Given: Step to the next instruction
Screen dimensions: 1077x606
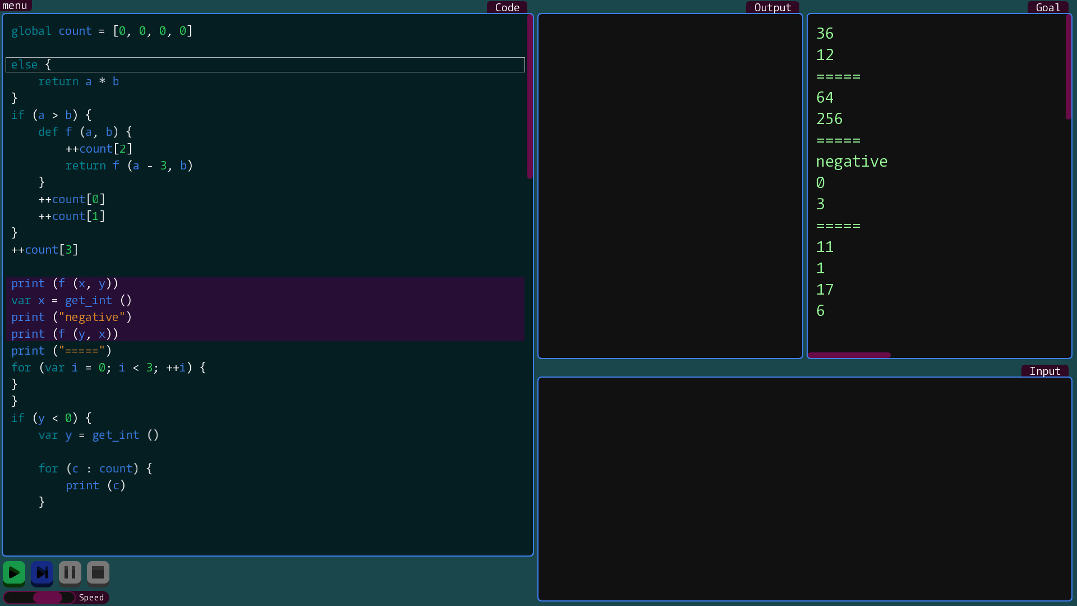Looking at the screenshot, I should pyautogui.click(x=42, y=572).
